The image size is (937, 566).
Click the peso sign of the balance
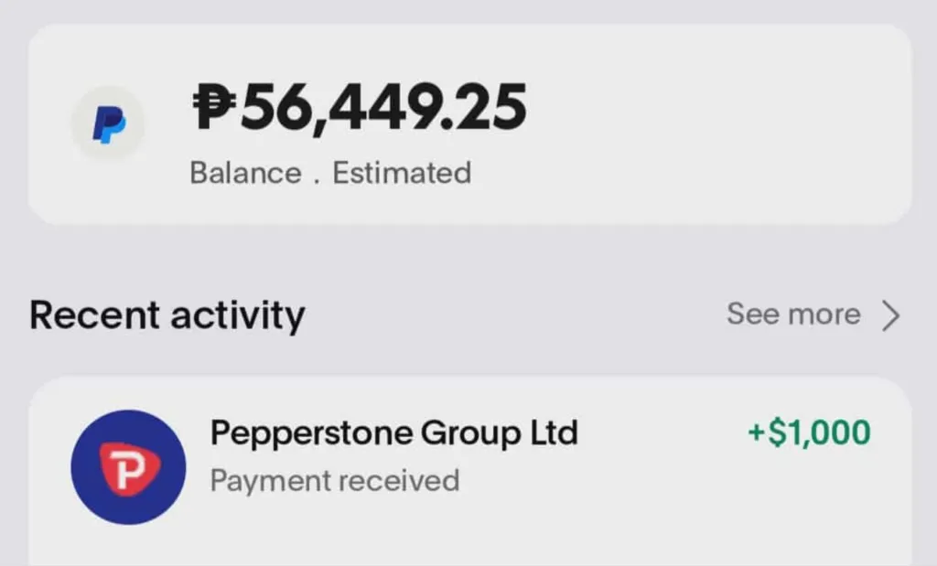point(215,106)
